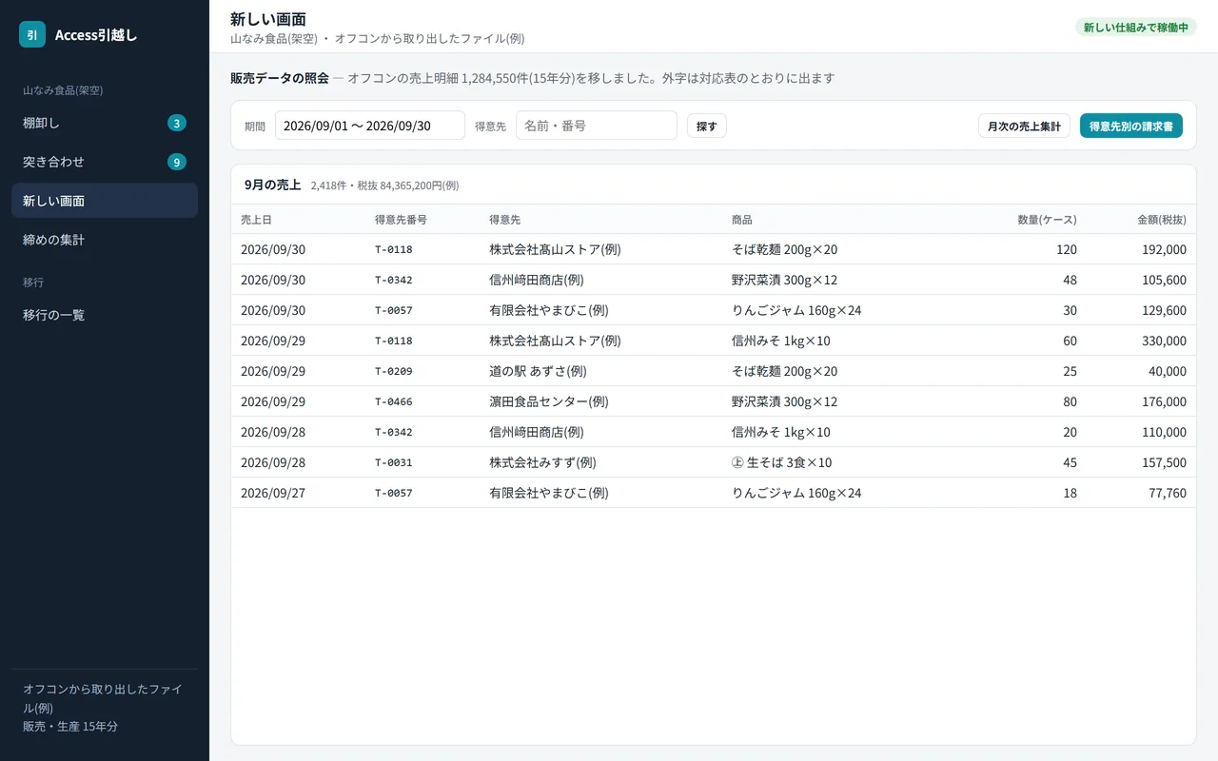This screenshot has height=761, width=1218.
Task: Click 得意先別の請求書 button
Action: coord(1131,126)
